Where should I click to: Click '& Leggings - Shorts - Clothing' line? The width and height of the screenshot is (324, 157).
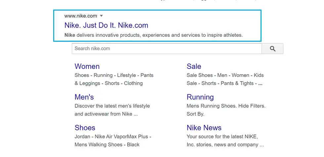tap(109, 83)
